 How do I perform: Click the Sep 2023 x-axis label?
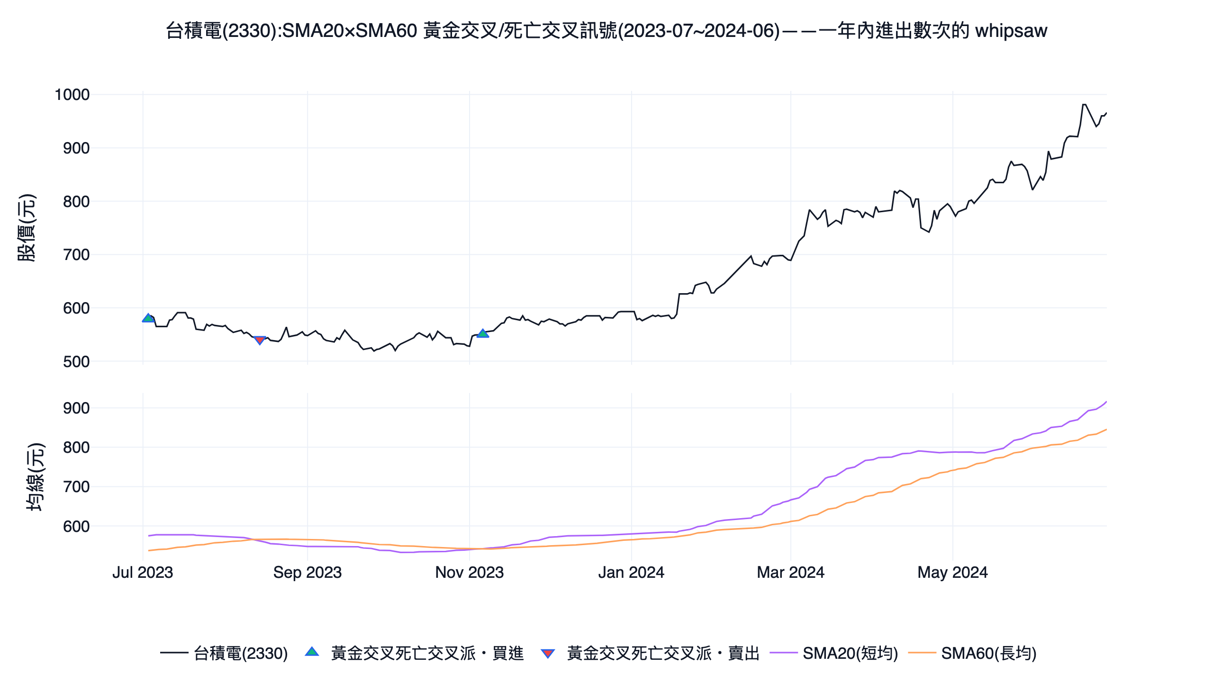pos(308,573)
